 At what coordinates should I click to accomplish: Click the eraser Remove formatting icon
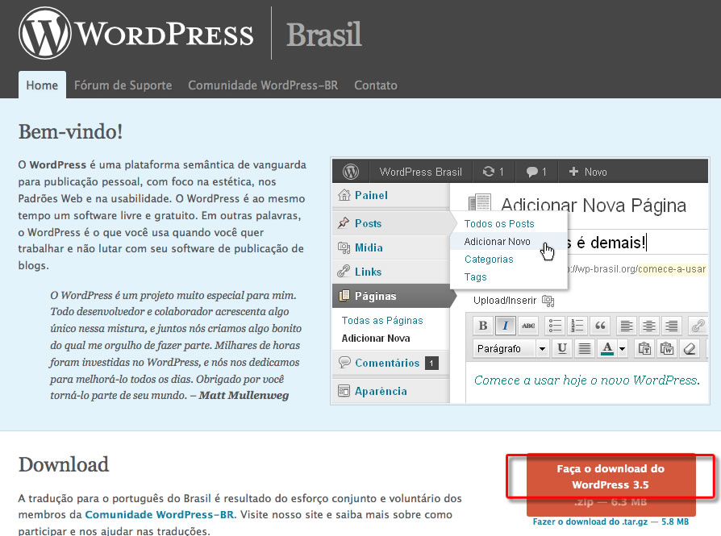(689, 348)
